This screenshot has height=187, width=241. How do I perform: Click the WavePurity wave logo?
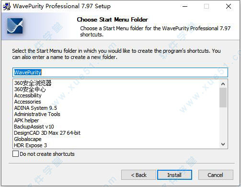[x=15, y=26]
